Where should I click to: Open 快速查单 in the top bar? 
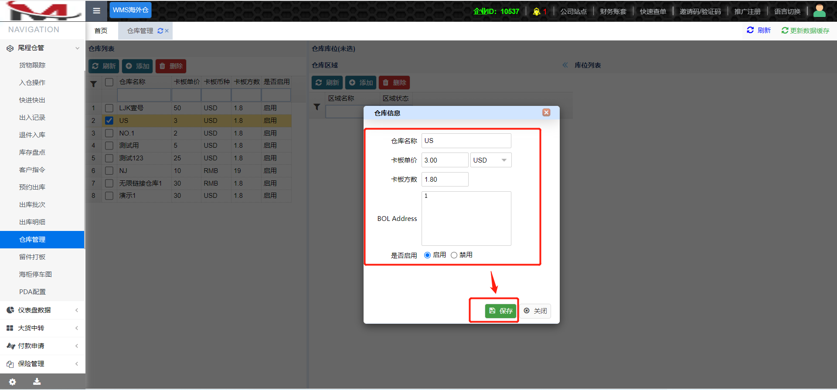(653, 12)
